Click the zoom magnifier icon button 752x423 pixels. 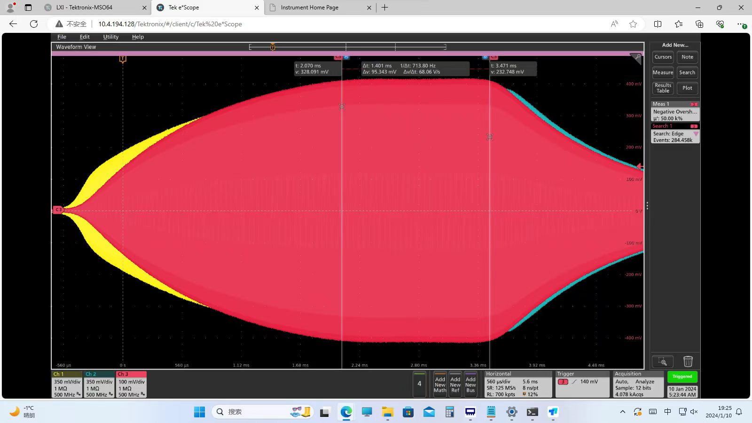(x=663, y=361)
